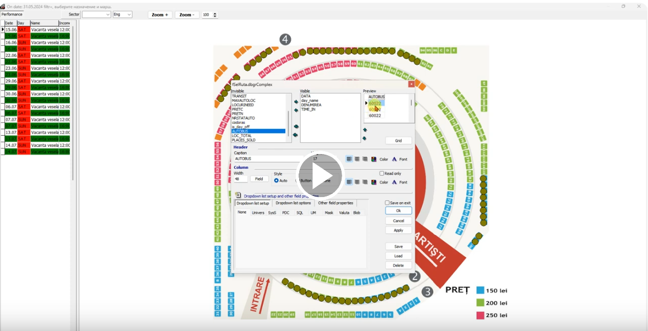
Task: Click the Zoom - button
Action: pos(187,15)
